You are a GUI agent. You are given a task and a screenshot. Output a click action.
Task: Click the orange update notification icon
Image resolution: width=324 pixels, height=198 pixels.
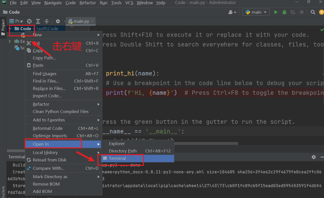(321, 12)
